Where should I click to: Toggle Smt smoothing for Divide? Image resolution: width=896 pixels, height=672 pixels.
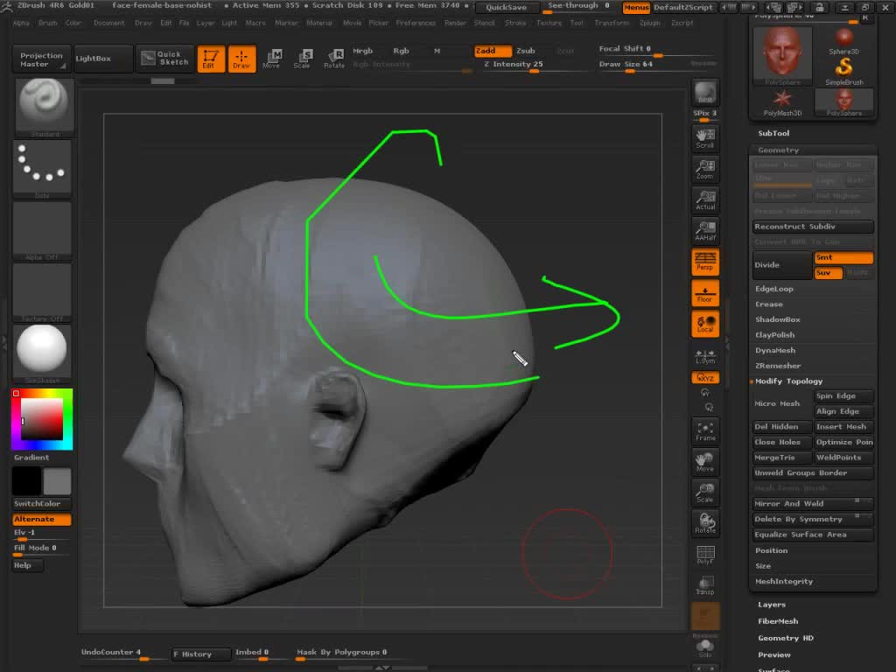(x=843, y=258)
